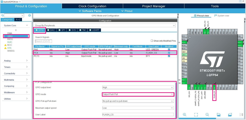
Task: Click the settings gear next to search box
Action: [x=30, y=15]
